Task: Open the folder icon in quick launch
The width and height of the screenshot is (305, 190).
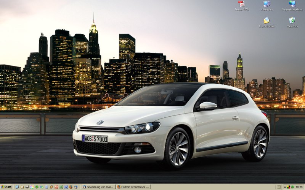Action: (22, 187)
